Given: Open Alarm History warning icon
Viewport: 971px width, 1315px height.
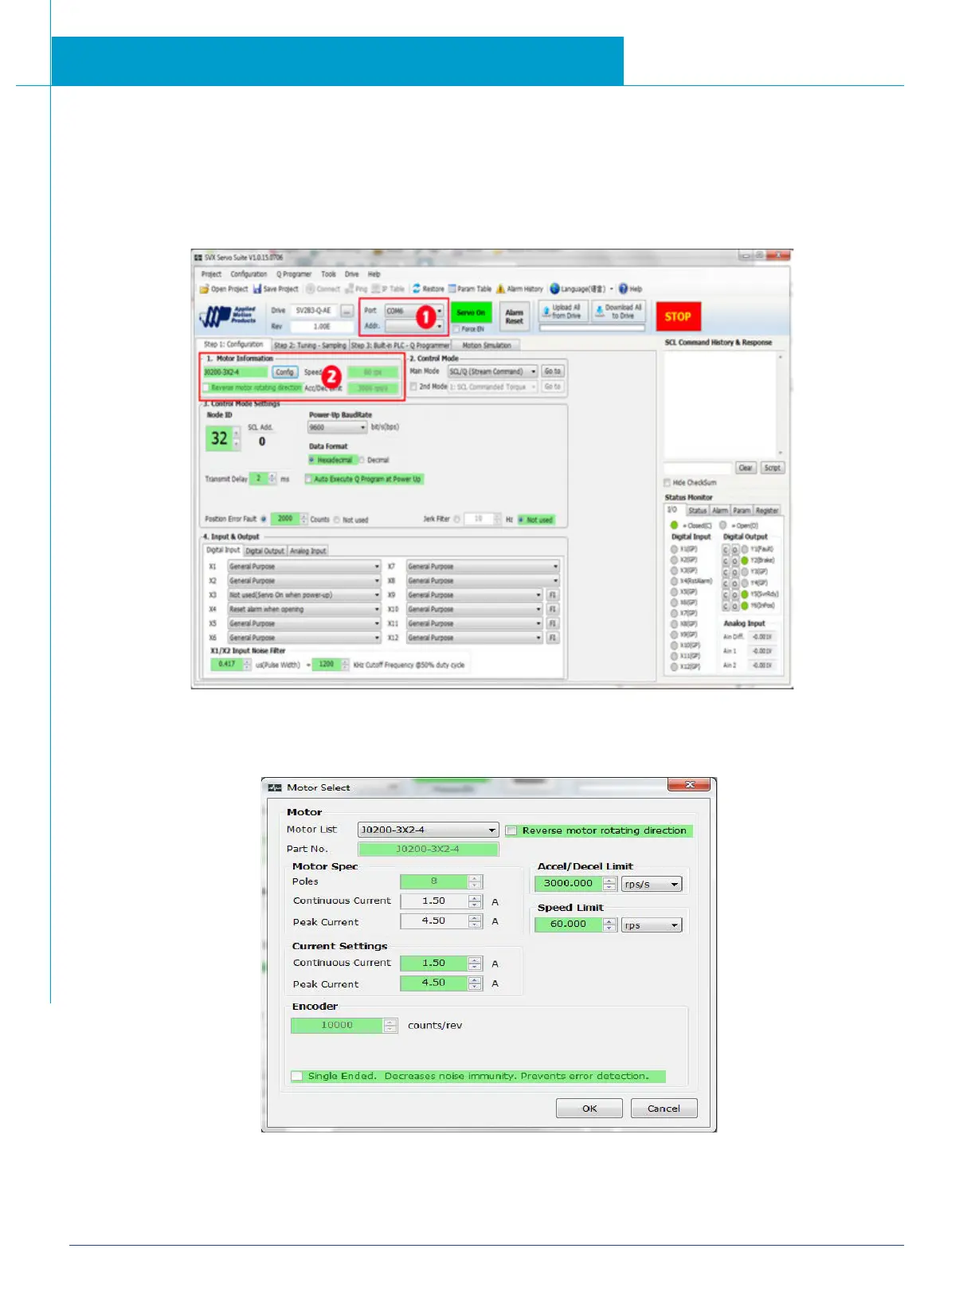Looking at the screenshot, I should click(501, 289).
